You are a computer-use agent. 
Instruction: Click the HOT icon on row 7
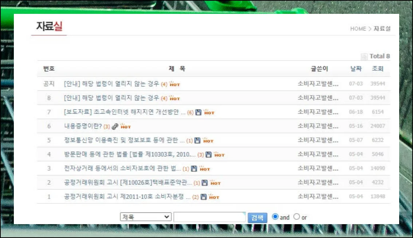pos(209,112)
